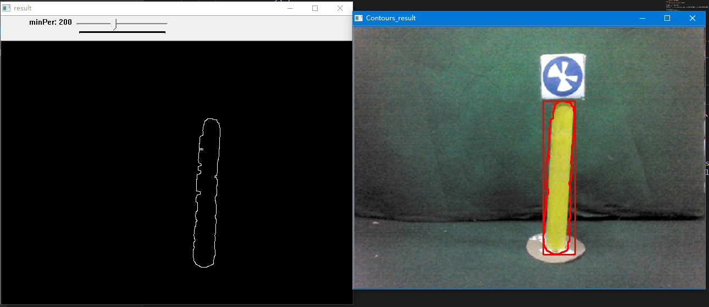Click the minPer slider track right of the thumb

pyautogui.click(x=143, y=24)
